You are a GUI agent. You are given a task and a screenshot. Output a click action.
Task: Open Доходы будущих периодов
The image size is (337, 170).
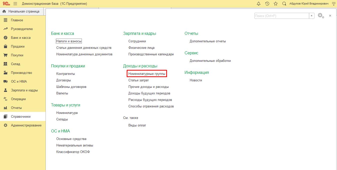tap(149, 93)
